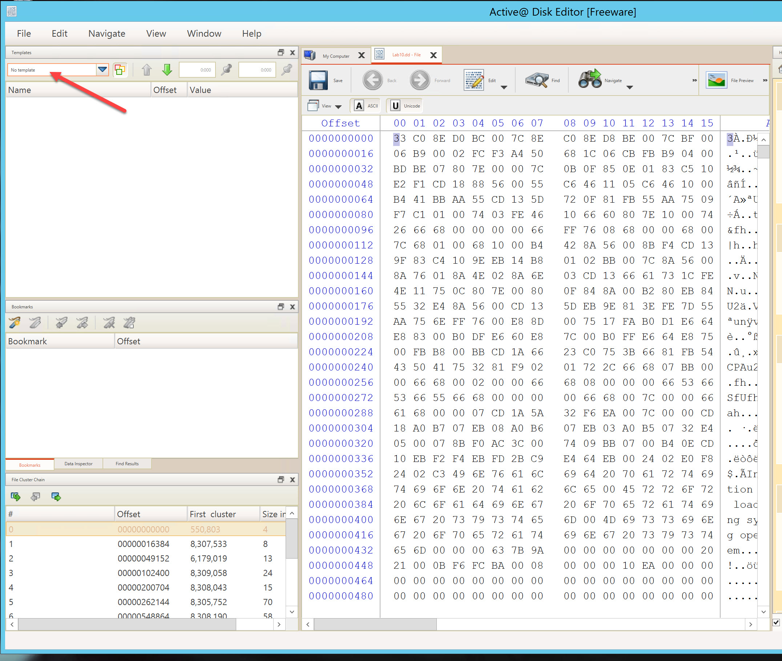Click the hex view horizontal scrollbar thumb

(x=375, y=625)
